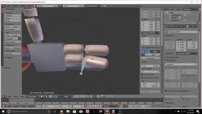Click the Add To Library button
This screenshot has height=114, width=202.
pos(13,42)
